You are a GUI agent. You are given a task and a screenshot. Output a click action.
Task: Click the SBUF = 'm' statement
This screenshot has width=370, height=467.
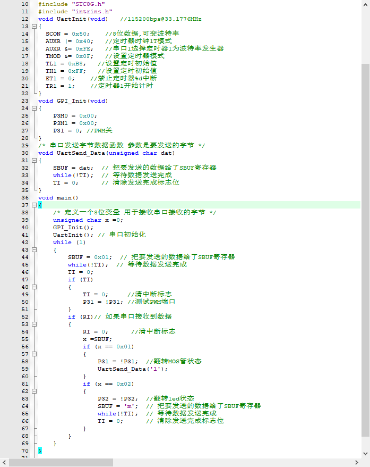coord(118,406)
